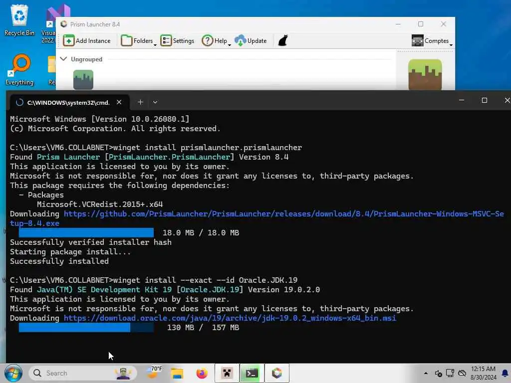Open the clock showing 12:15 AM

pos(483,373)
